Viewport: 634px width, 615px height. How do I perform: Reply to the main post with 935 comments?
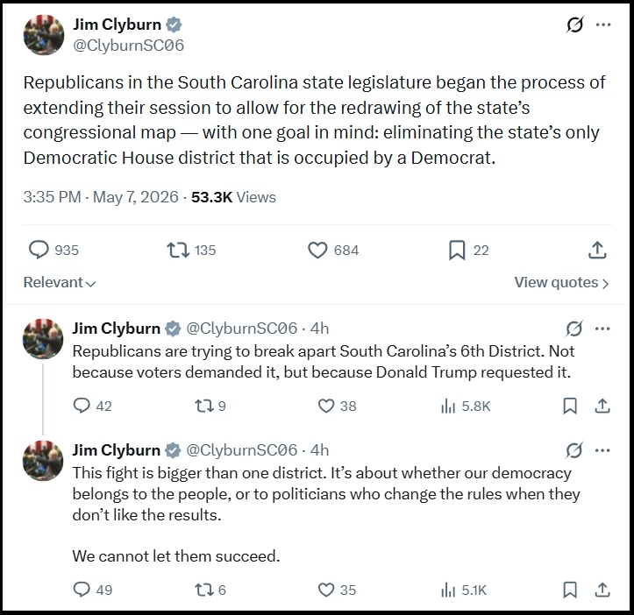[53, 250]
